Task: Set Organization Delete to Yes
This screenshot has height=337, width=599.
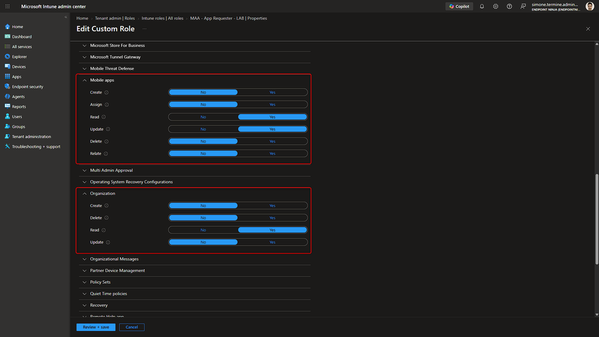Action: point(273,218)
